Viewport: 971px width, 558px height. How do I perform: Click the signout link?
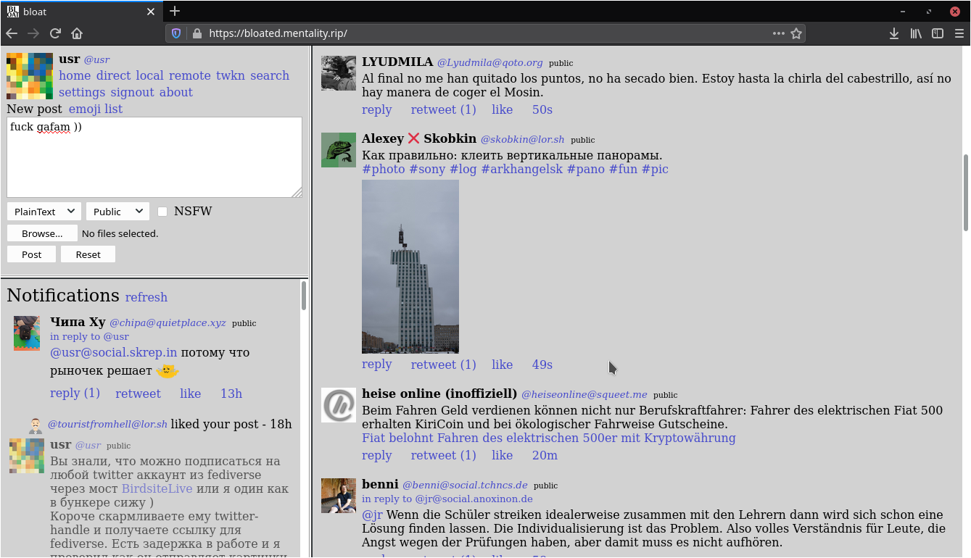coord(132,92)
